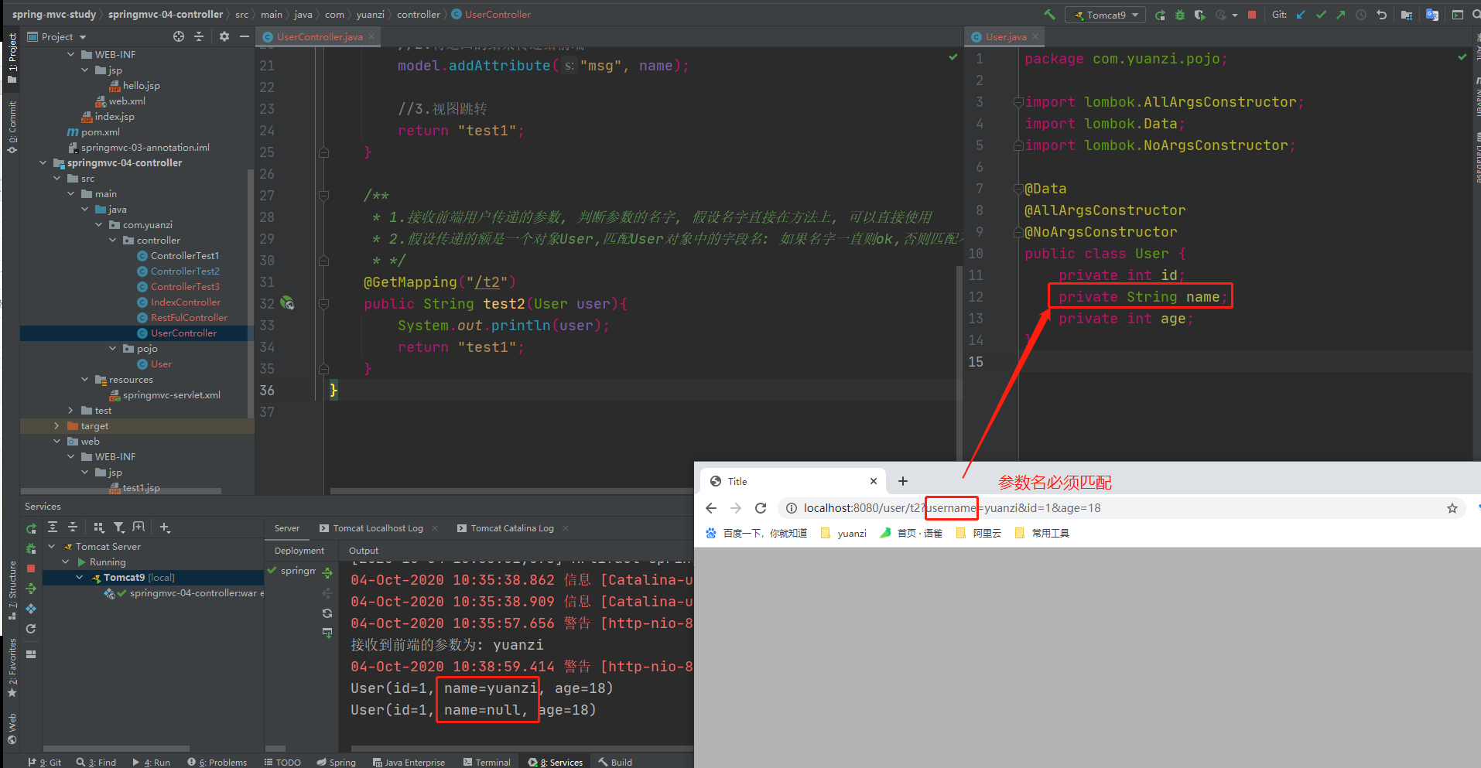Open the Services filter options

(x=119, y=527)
